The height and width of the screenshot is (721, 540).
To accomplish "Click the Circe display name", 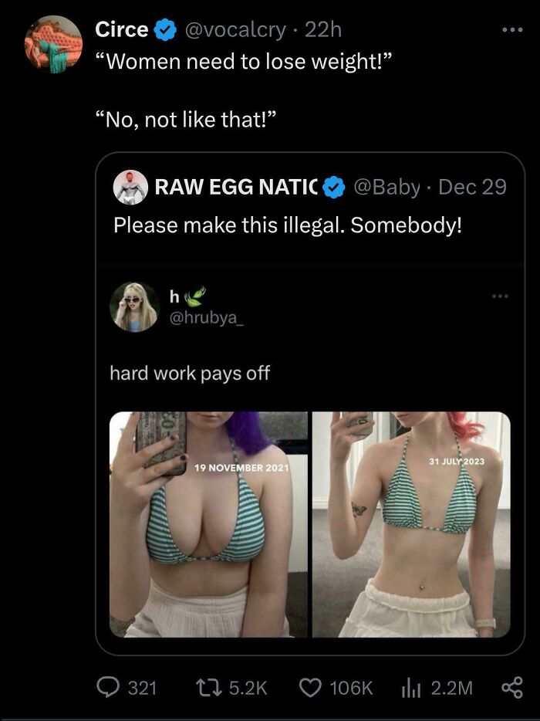I will [121, 30].
